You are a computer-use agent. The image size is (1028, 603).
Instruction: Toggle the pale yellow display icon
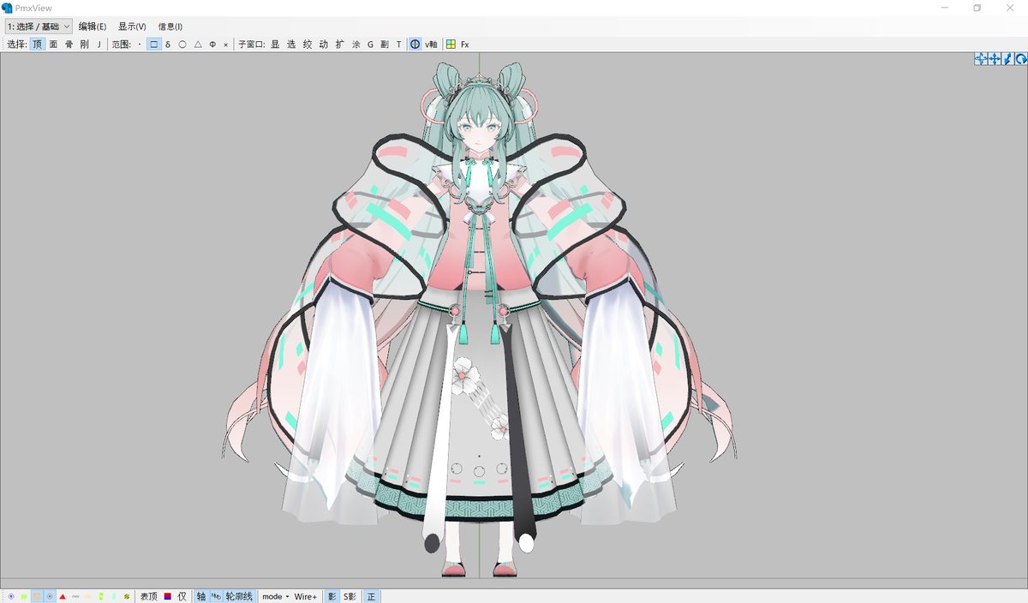(88, 596)
